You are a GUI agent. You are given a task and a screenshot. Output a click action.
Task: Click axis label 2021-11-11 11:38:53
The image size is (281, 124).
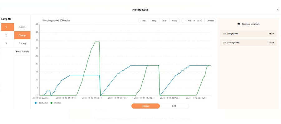pos(144,98)
